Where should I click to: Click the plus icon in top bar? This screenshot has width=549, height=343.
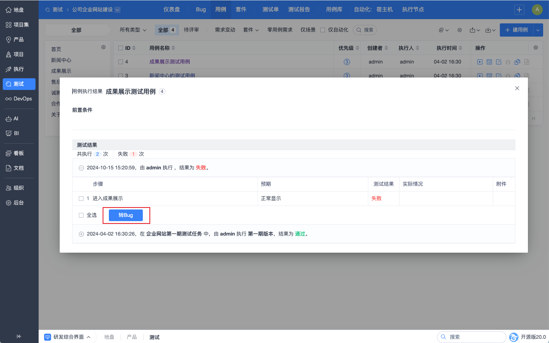click(519, 10)
